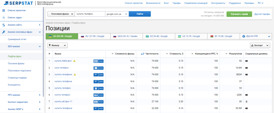The image size is (274, 113).
Task: Sort the table by Сложность фразы
Action: coord(123,54)
